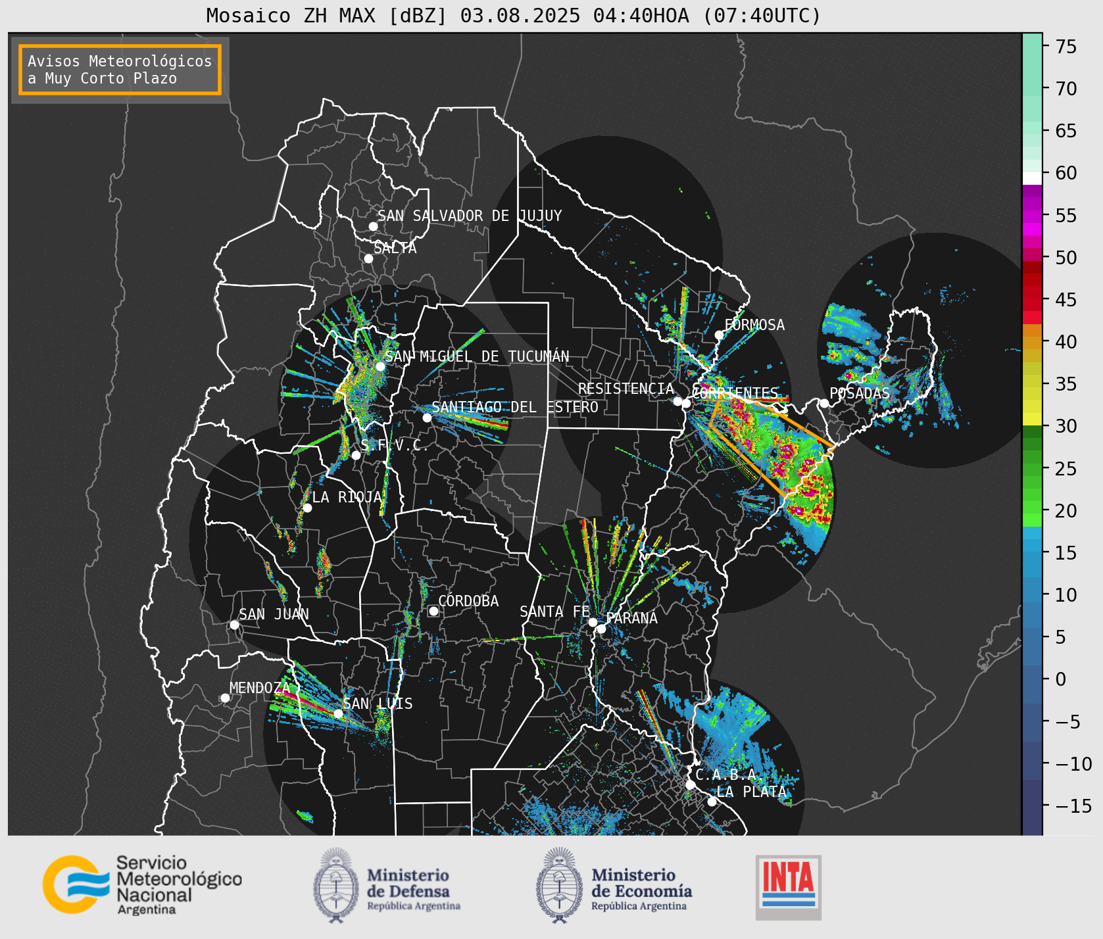This screenshot has width=1103, height=939.
Task: Select the S.F.V.C. city marker dot
Action: 356,455
